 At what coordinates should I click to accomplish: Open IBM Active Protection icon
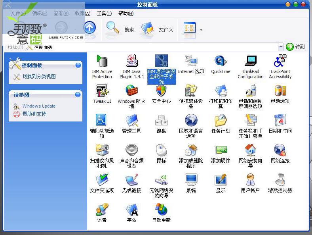[x=102, y=61]
